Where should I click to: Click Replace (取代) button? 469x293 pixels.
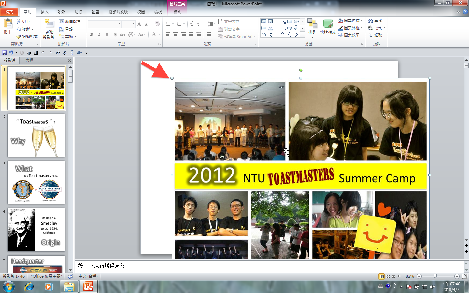tap(377, 28)
